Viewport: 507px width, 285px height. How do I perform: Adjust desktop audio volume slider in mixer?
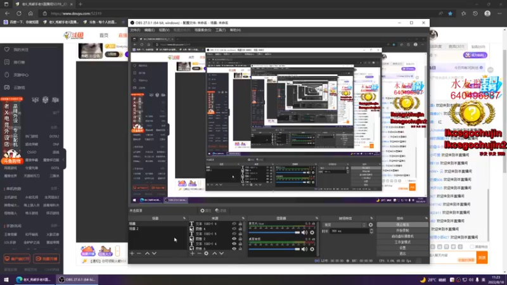[x=274, y=249]
